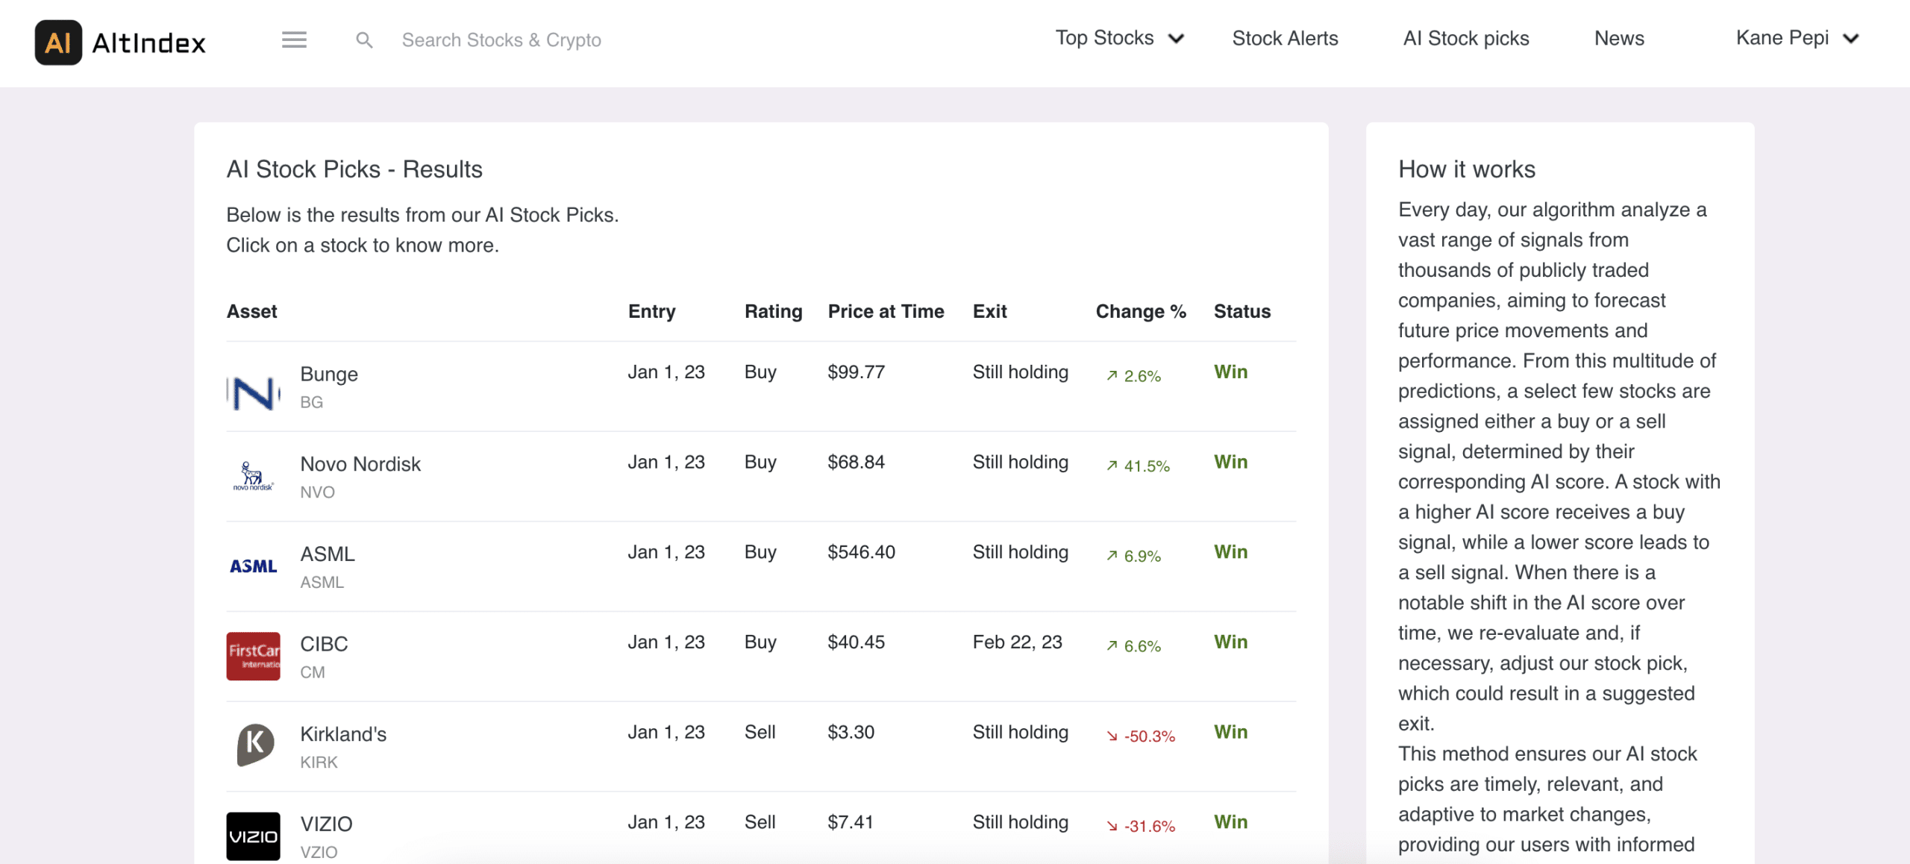Click the Status column header
Viewport: 1910px width, 864px height.
[1242, 311]
